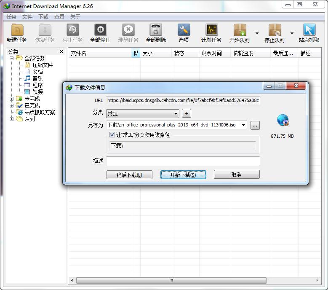Open the 计划任务 scheduler icon
Image resolution: width=328 pixels, height=290 pixels.
coord(211,30)
